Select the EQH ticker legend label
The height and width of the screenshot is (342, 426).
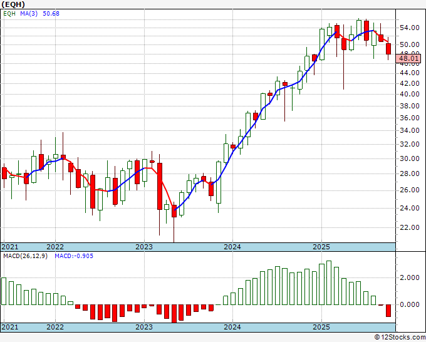[9, 14]
